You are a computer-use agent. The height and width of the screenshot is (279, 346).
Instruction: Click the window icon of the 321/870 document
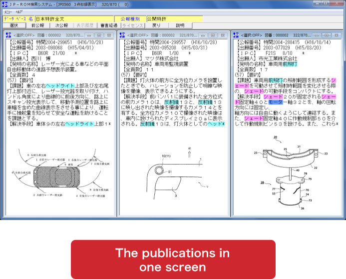122,35
